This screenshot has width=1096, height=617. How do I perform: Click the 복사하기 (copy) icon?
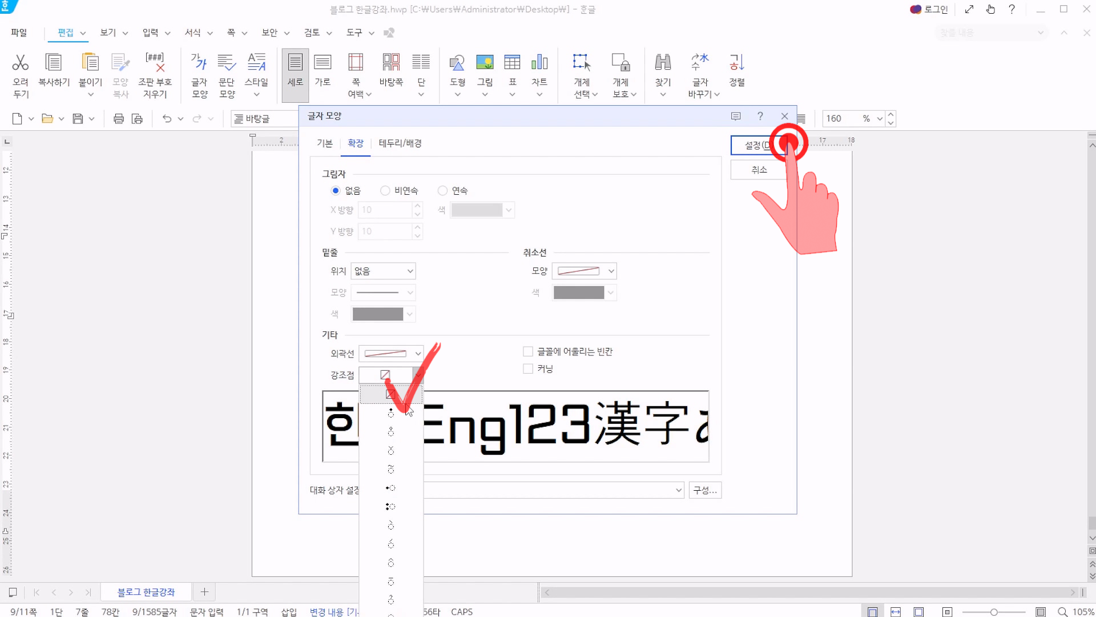tap(54, 62)
